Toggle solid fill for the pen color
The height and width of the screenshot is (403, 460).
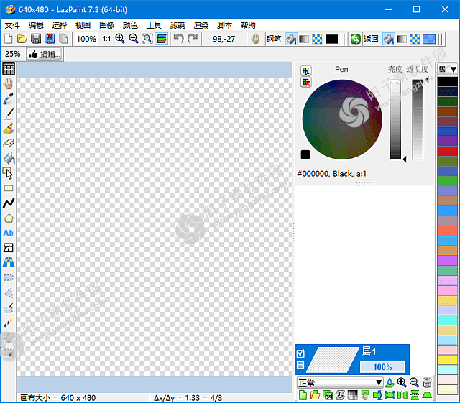pyautogui.click(x=291, y=39)
